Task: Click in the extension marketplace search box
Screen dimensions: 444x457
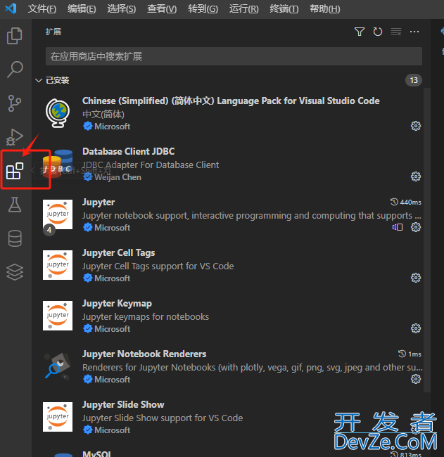Action: (x=234, y=56)
